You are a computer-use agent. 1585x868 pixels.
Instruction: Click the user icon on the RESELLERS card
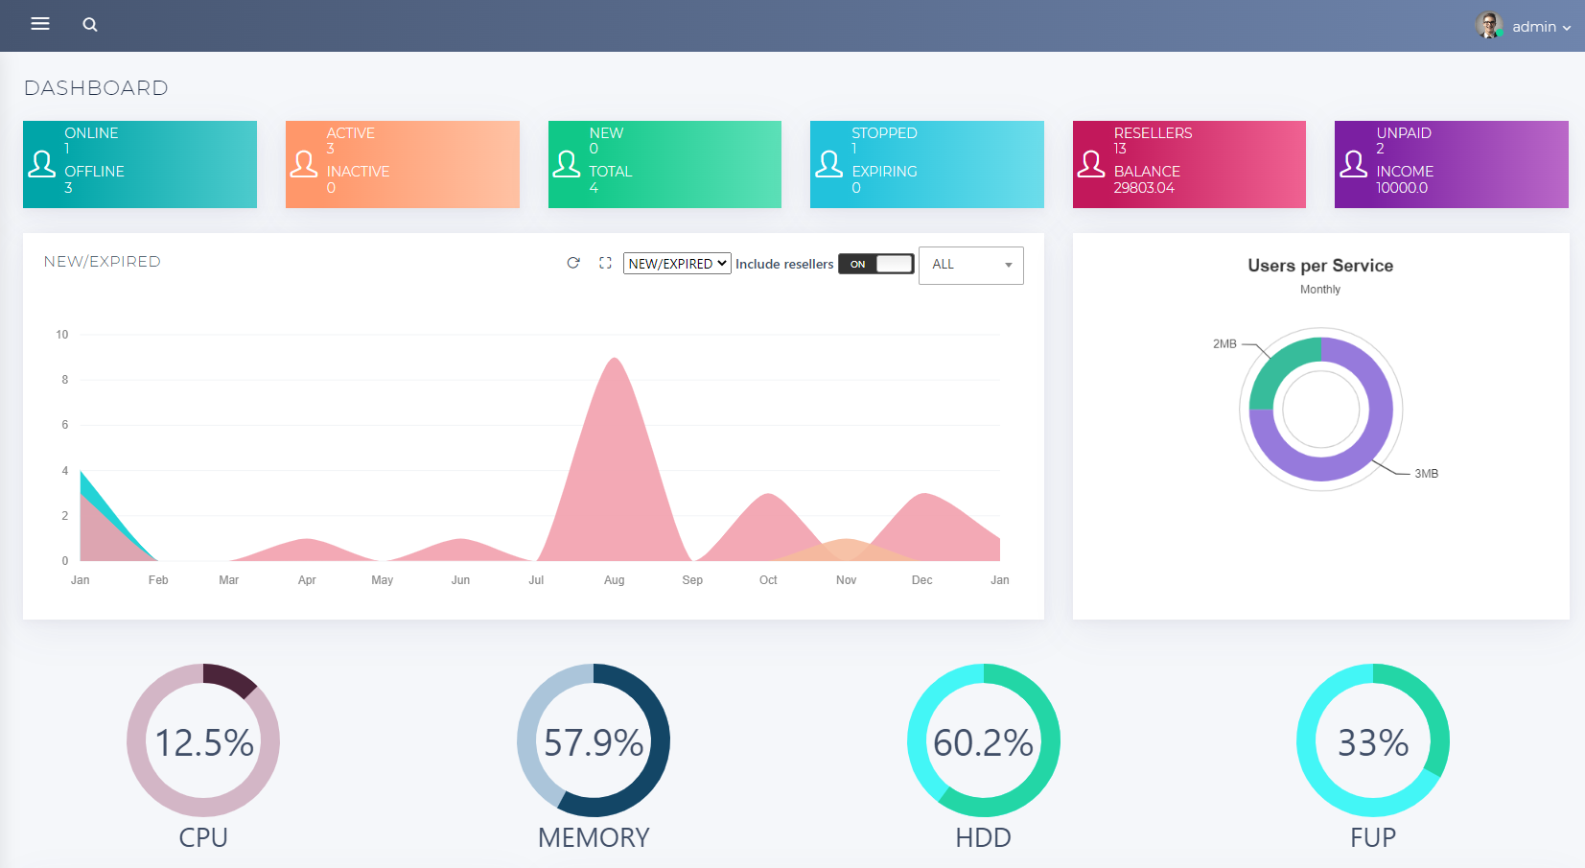1091,164
